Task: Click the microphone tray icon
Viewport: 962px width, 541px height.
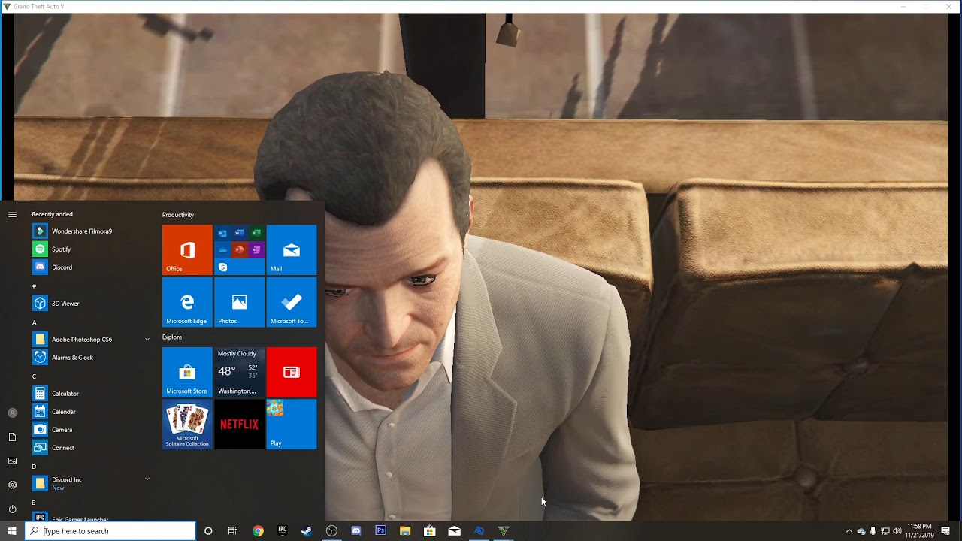Action: point(873,531)
